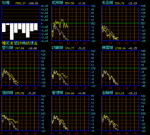Click the 11 time label under 泥窯類

[x=68, y=43]
